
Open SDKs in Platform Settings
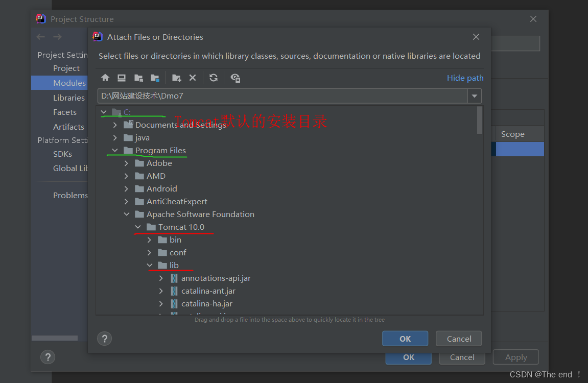62,154
